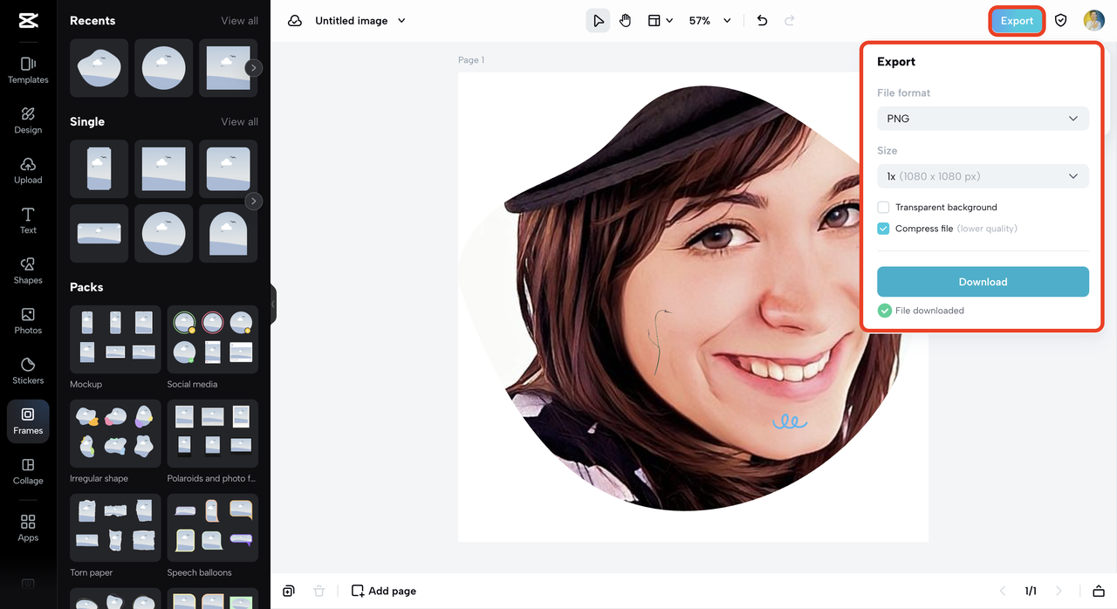Click the shield privacy icon

pyautogui.click(x=1060, y=21)
